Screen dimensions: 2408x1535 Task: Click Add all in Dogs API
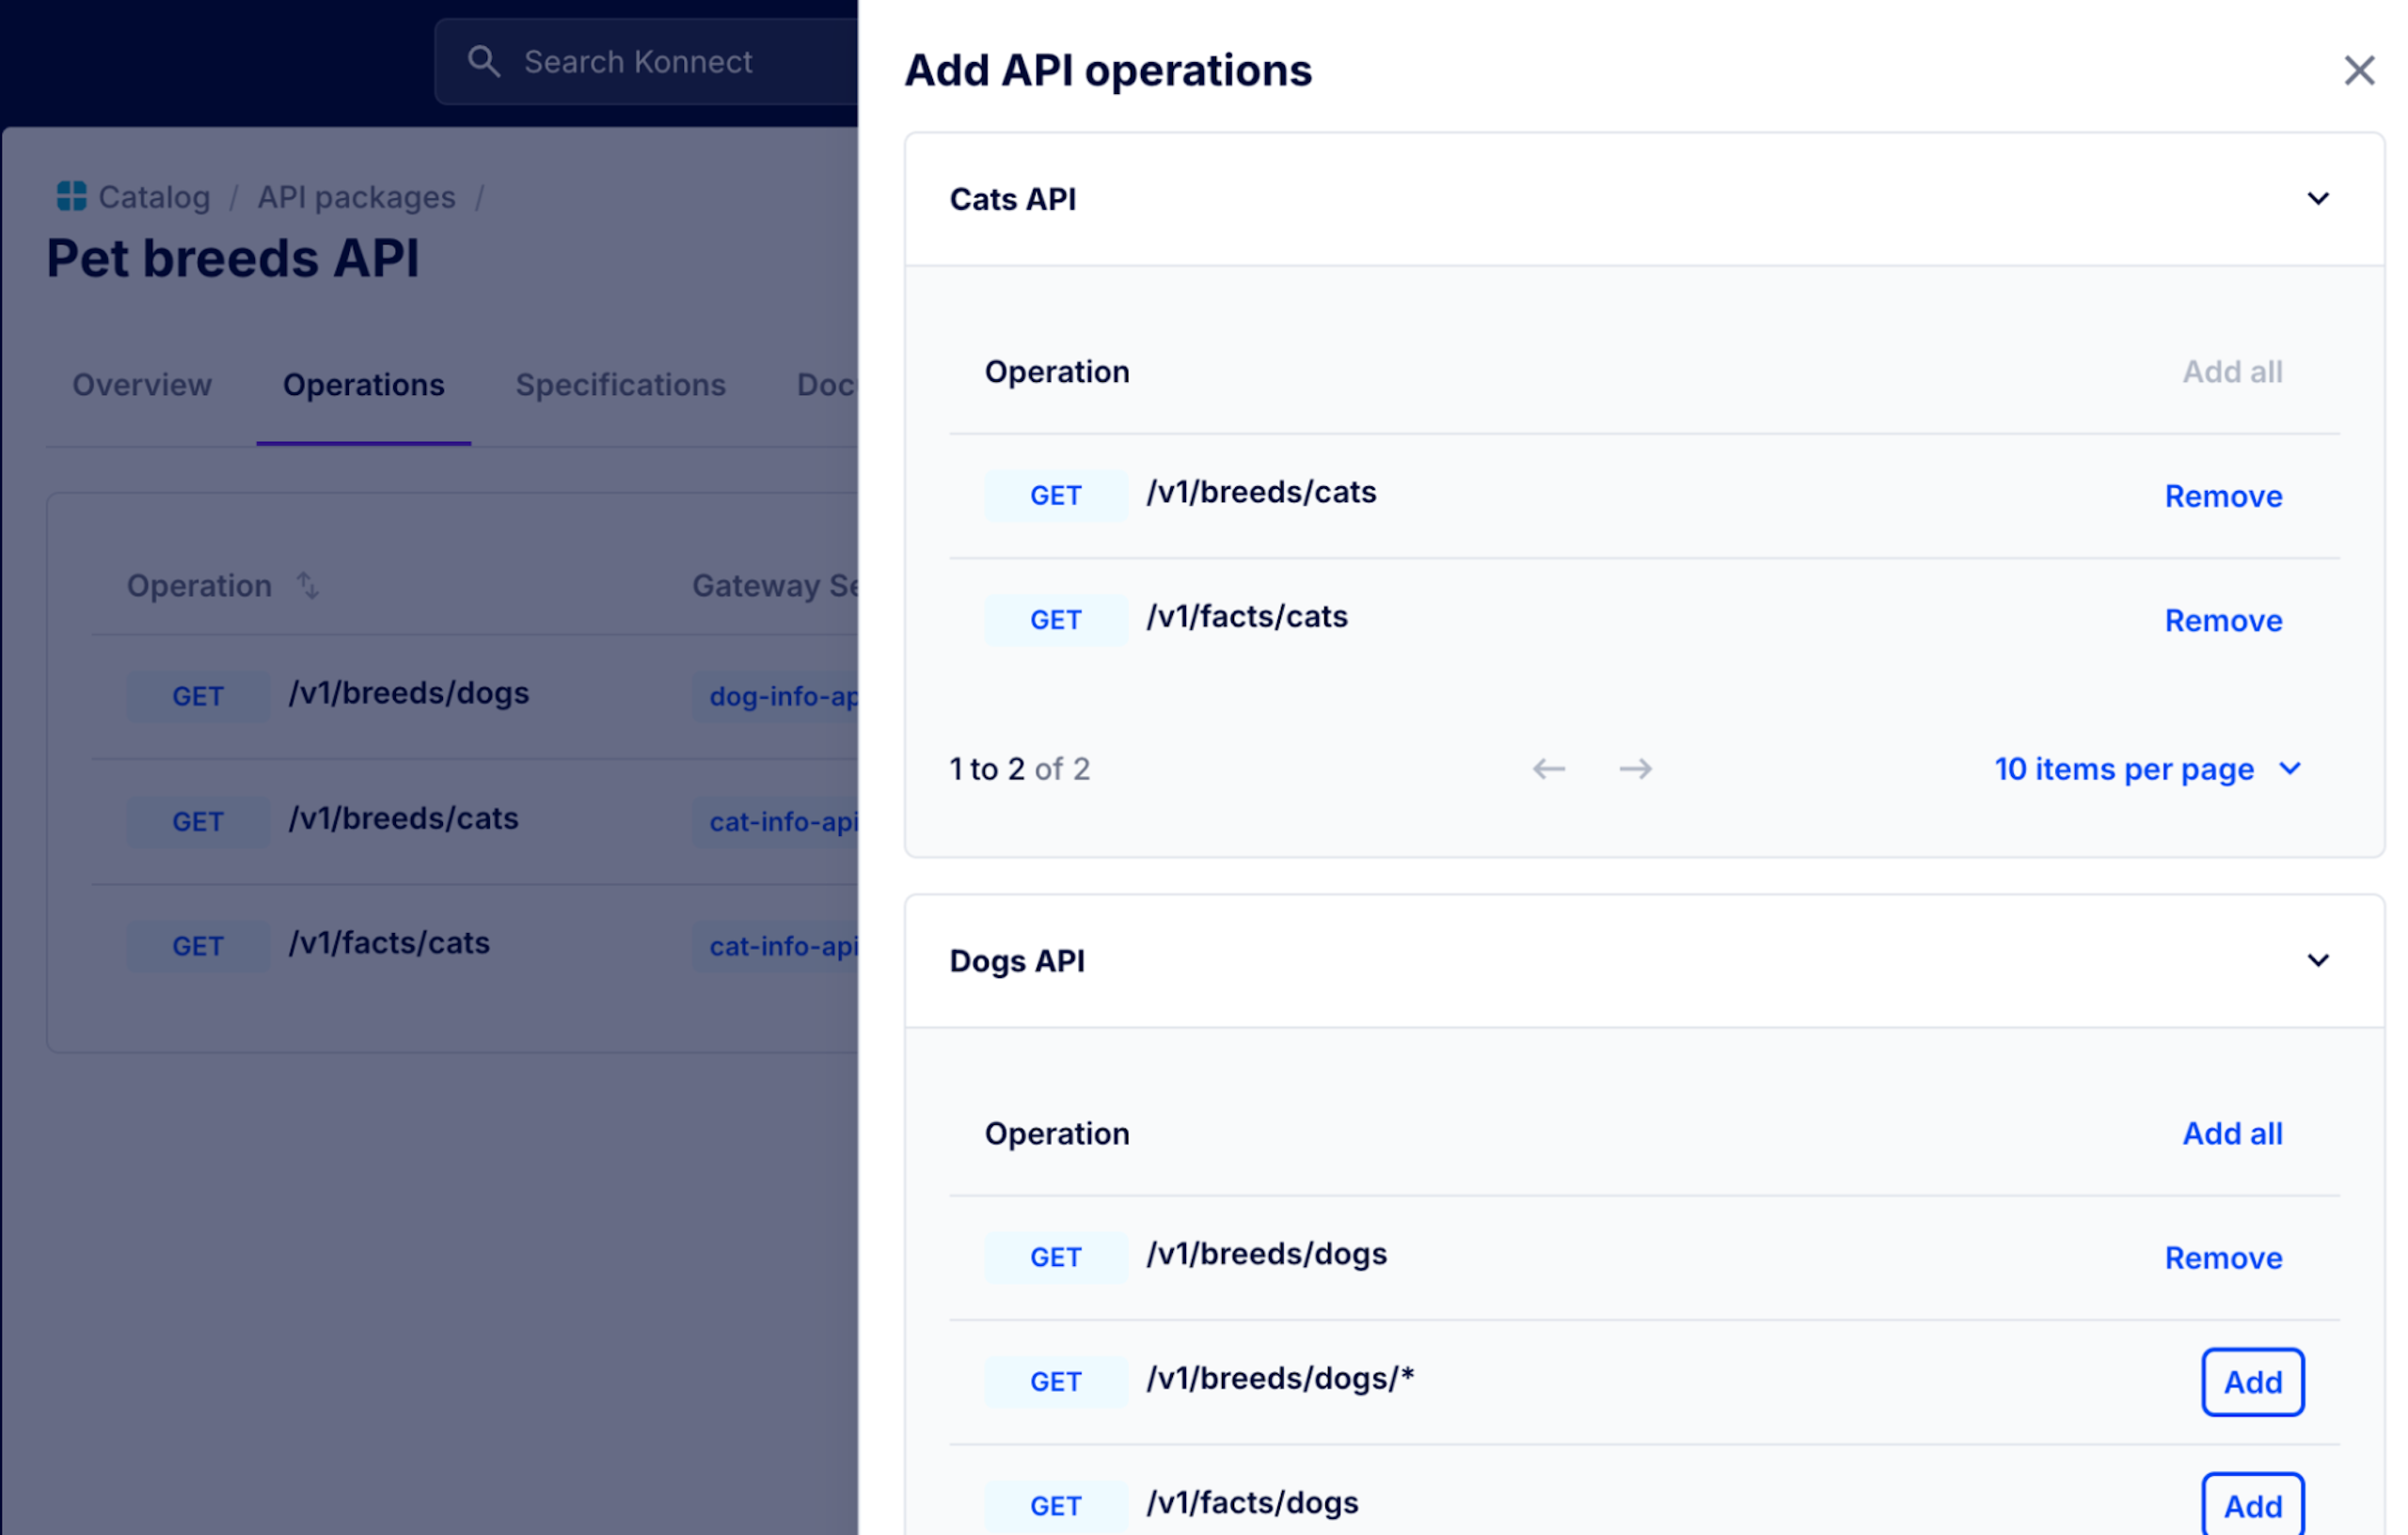tap(2231, 1134)
